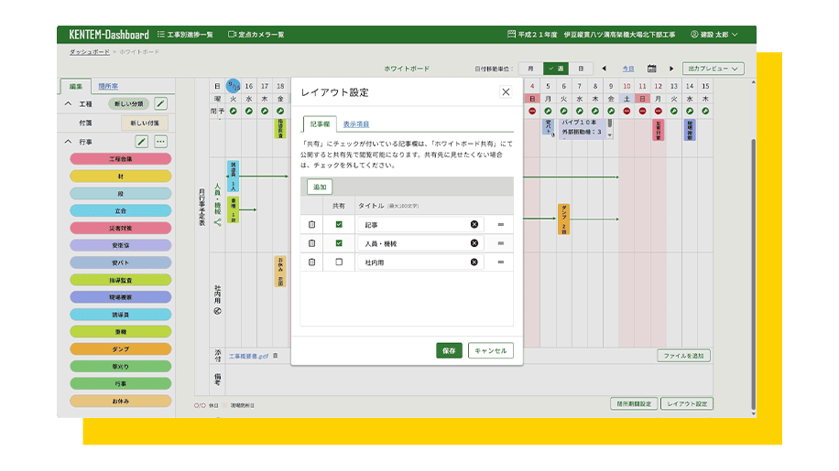Viewport: 839px width, 471px height.
Task: Select the 記事欄 tab in dialog
Action: 320,123
